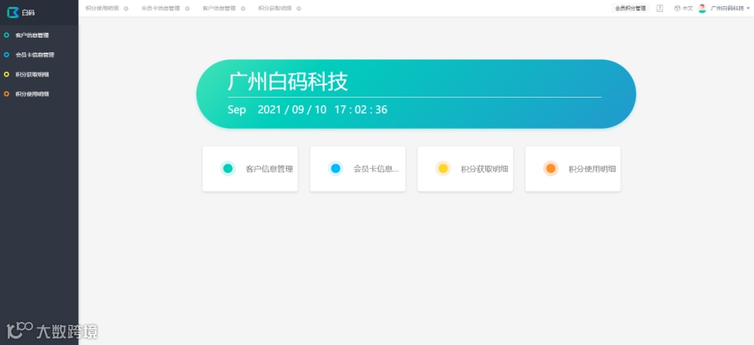This screenshot has width=754, height=345.
Task: Switch to the 积分使用明细 tab
Action: point(102,8)
